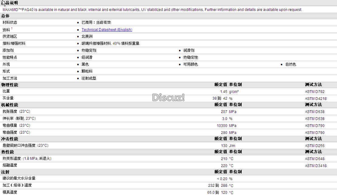
Task: Click the "弯曲强度 (23°C)" label
Action: tap(16, 132)
